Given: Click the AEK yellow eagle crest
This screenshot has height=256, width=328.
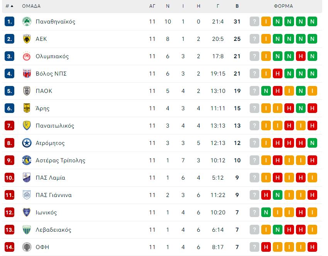Looking at the screenshot, I should pos(27,39).
